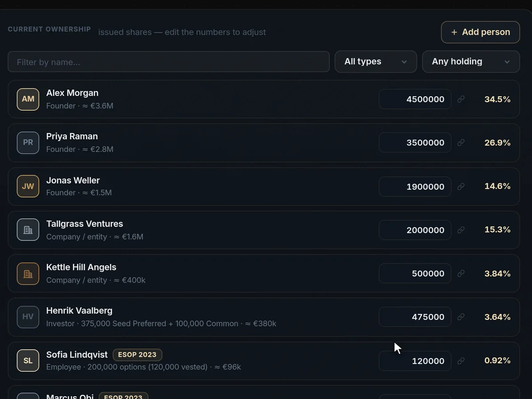Open the All types filter dropdown
Screen dimensions: 532x399
point(376,62)
